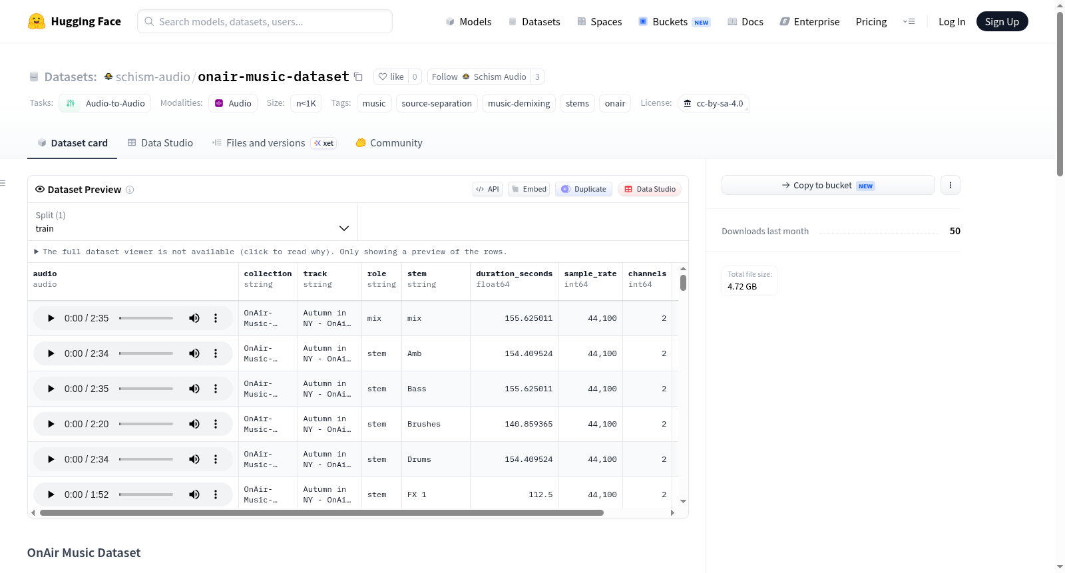Image resolution: width=1065 pixels, height=573 pixels.
Task: Play the Brushes stem audio
Action: coord(51,424)
